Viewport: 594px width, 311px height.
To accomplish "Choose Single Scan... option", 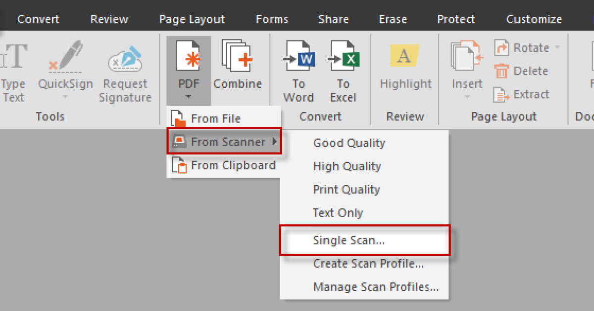I will coord(348,241).
